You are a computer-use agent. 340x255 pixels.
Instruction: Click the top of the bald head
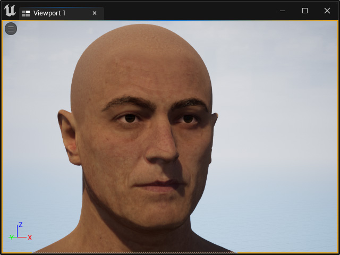(x=142, y=31)
